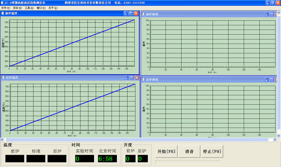Select the 实验时间 display box

[84, 159]
